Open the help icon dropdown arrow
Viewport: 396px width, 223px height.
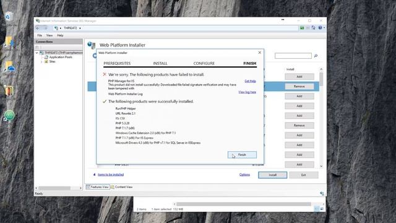(x=324, y=28)
